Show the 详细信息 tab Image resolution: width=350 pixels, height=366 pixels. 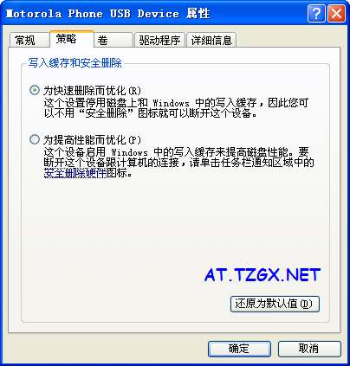click(211, 40)
